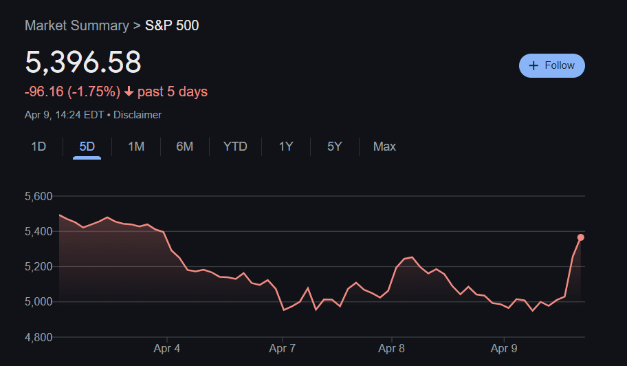This screenshot has height=366, width=627.
Task: Open the Disclaimer link
Action: [137, 115]
